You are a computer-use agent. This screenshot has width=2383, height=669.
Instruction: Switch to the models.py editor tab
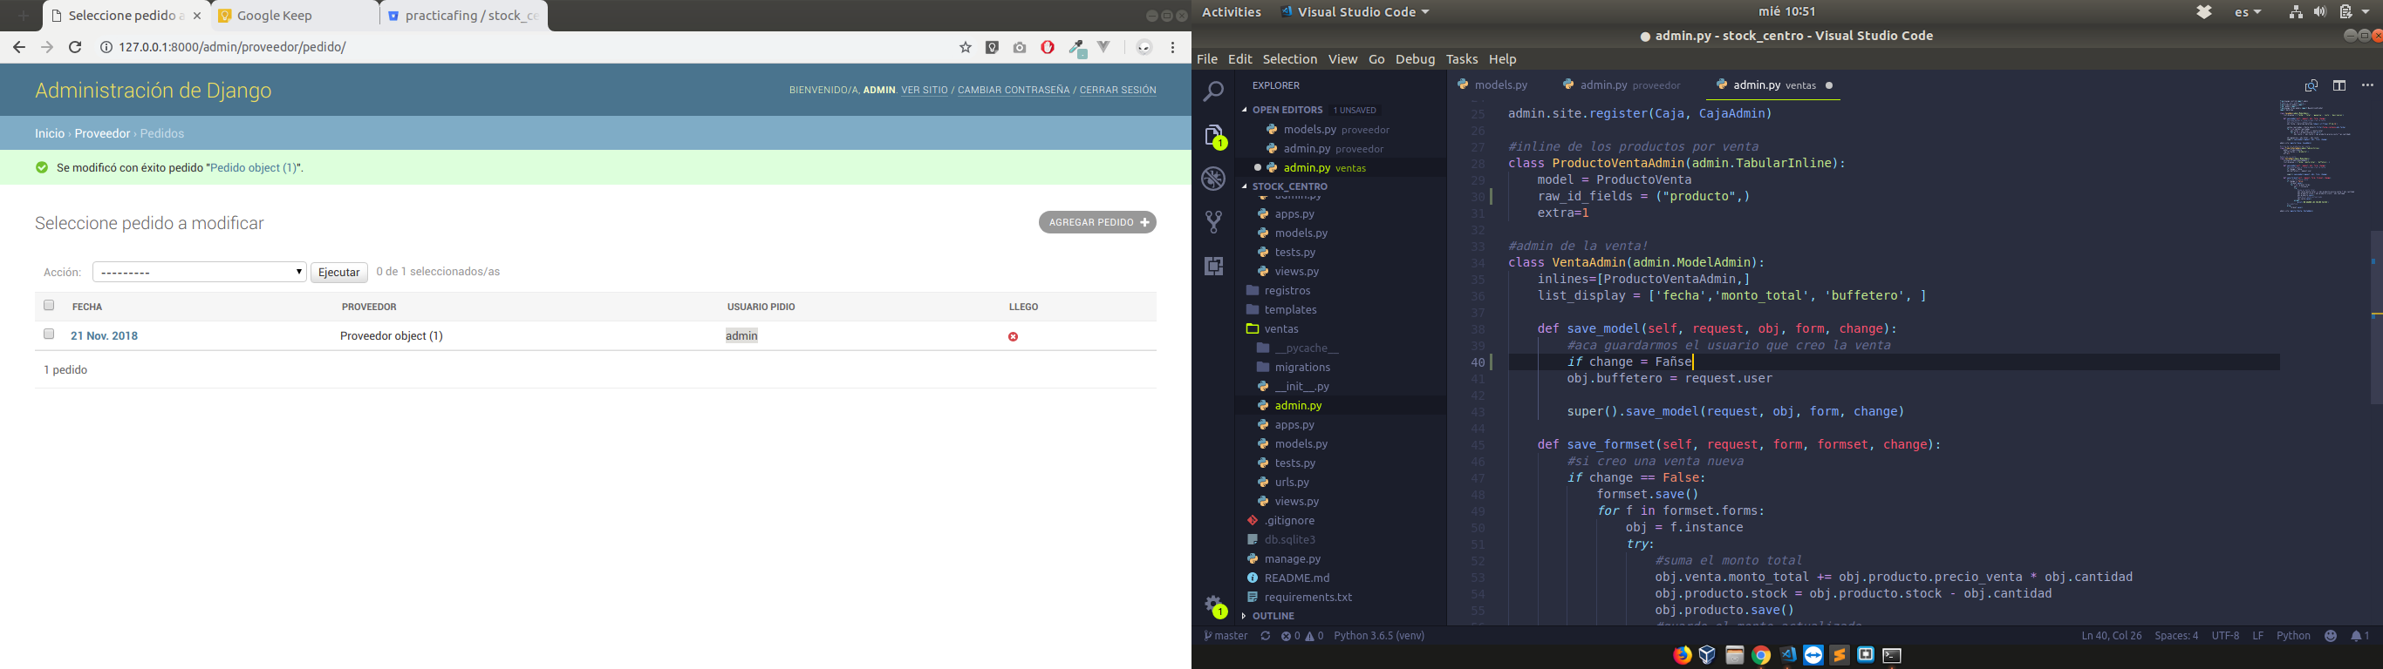(1499, 85)
